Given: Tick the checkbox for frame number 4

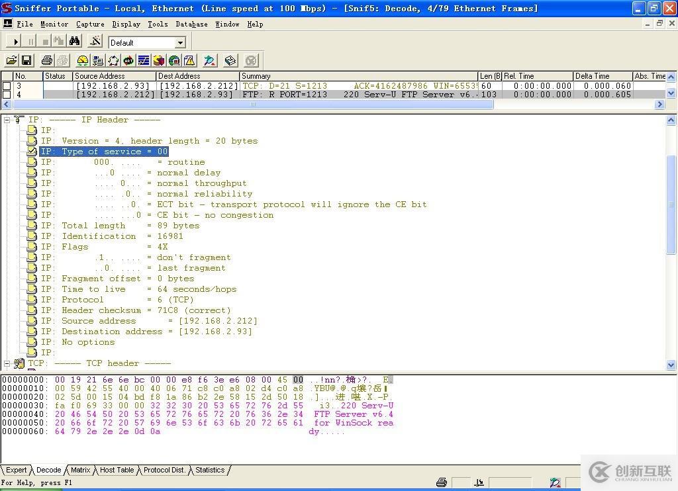Looking at the screenshot, I should pyautogui.click(x=7, y=95).
